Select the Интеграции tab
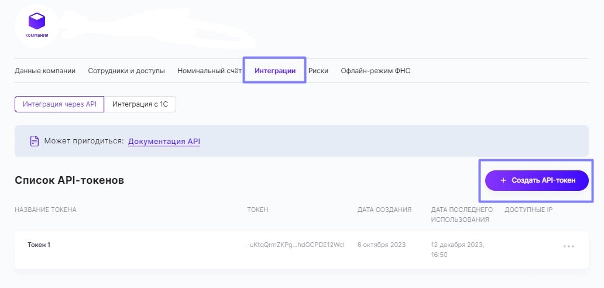Screen dimensions: 604x288 [275, 71]
